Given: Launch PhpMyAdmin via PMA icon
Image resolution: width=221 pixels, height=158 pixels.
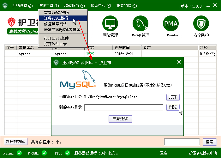Looking at the screenshot, I should [171, 23].
